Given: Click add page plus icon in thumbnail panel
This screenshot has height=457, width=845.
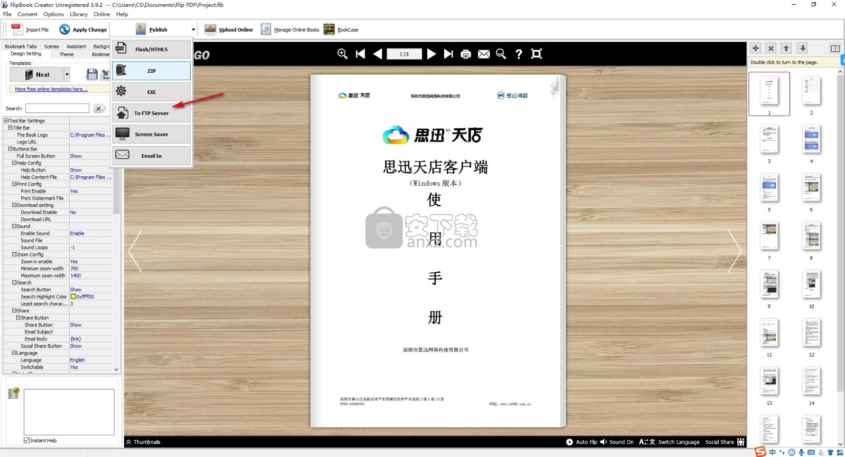Looking at the screenshot, I should coord(756,48).
